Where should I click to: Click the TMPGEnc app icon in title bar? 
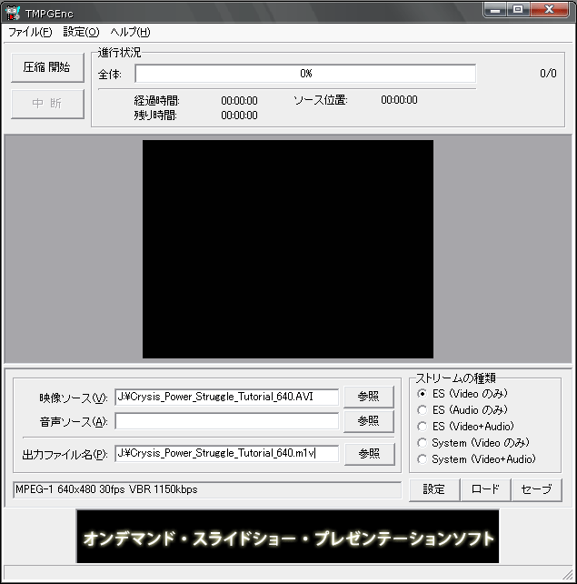point(13,11)
